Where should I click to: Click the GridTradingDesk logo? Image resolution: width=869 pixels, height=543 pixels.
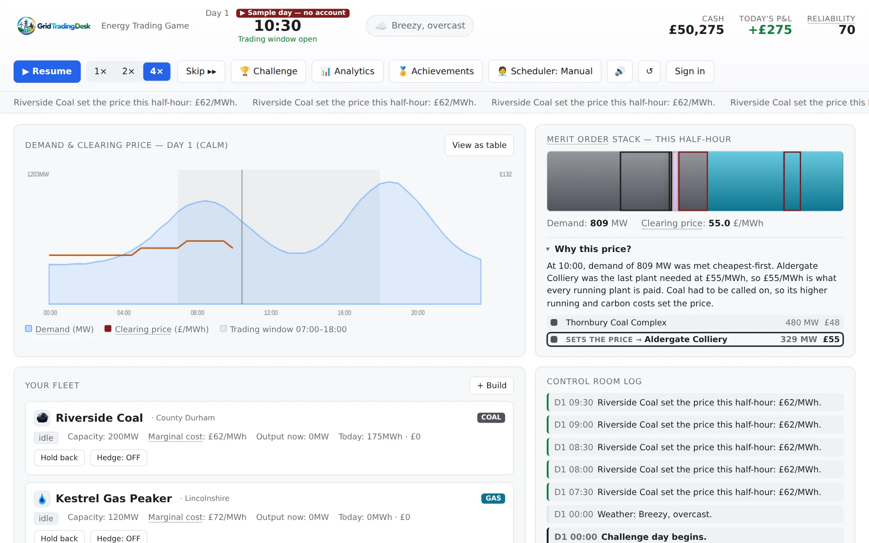click(54, 26)
